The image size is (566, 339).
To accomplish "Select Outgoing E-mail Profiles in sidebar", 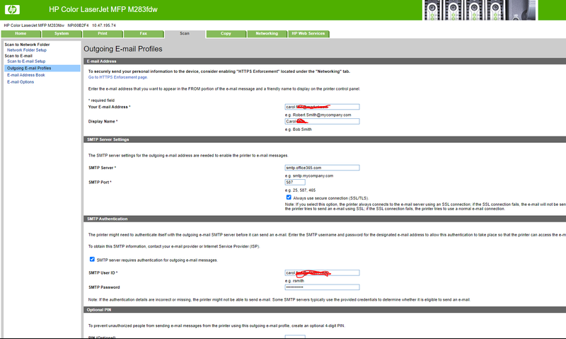I will (42, 68).
